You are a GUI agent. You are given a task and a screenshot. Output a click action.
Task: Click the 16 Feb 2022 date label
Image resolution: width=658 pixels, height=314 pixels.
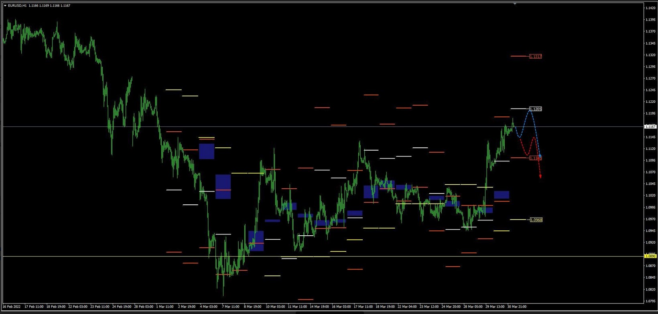[x=12, y=307]
